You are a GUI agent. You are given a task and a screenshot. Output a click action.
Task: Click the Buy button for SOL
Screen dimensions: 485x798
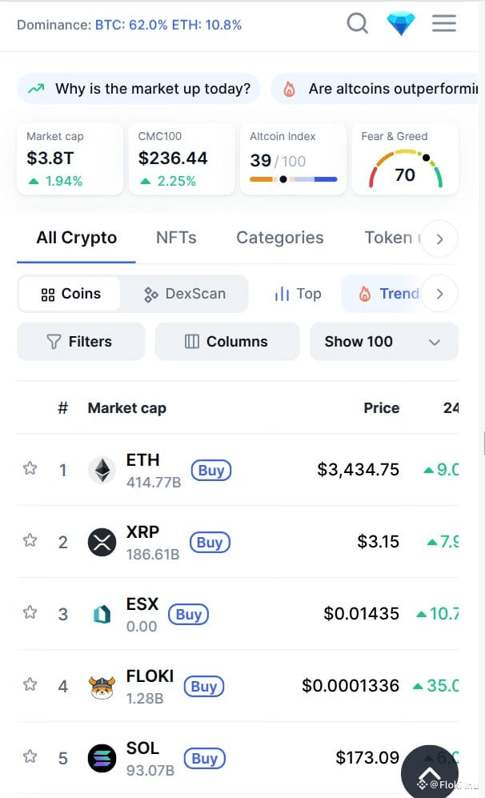pos(204,758)
